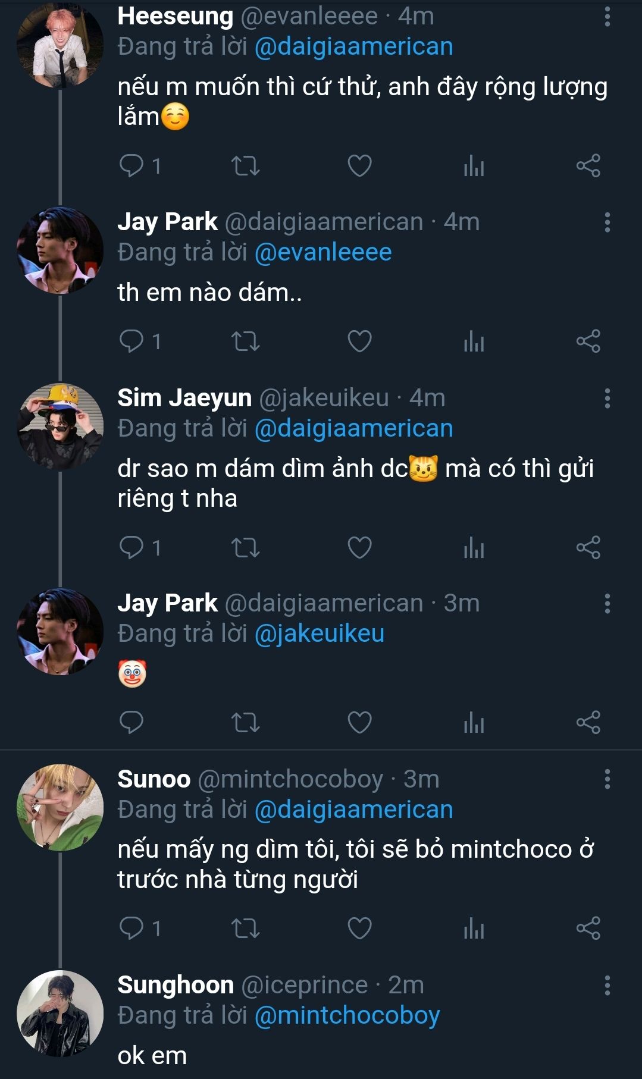Reply to Heeseung's tweet
Viewport: 642px width, 1079px height.
(131, 165)
